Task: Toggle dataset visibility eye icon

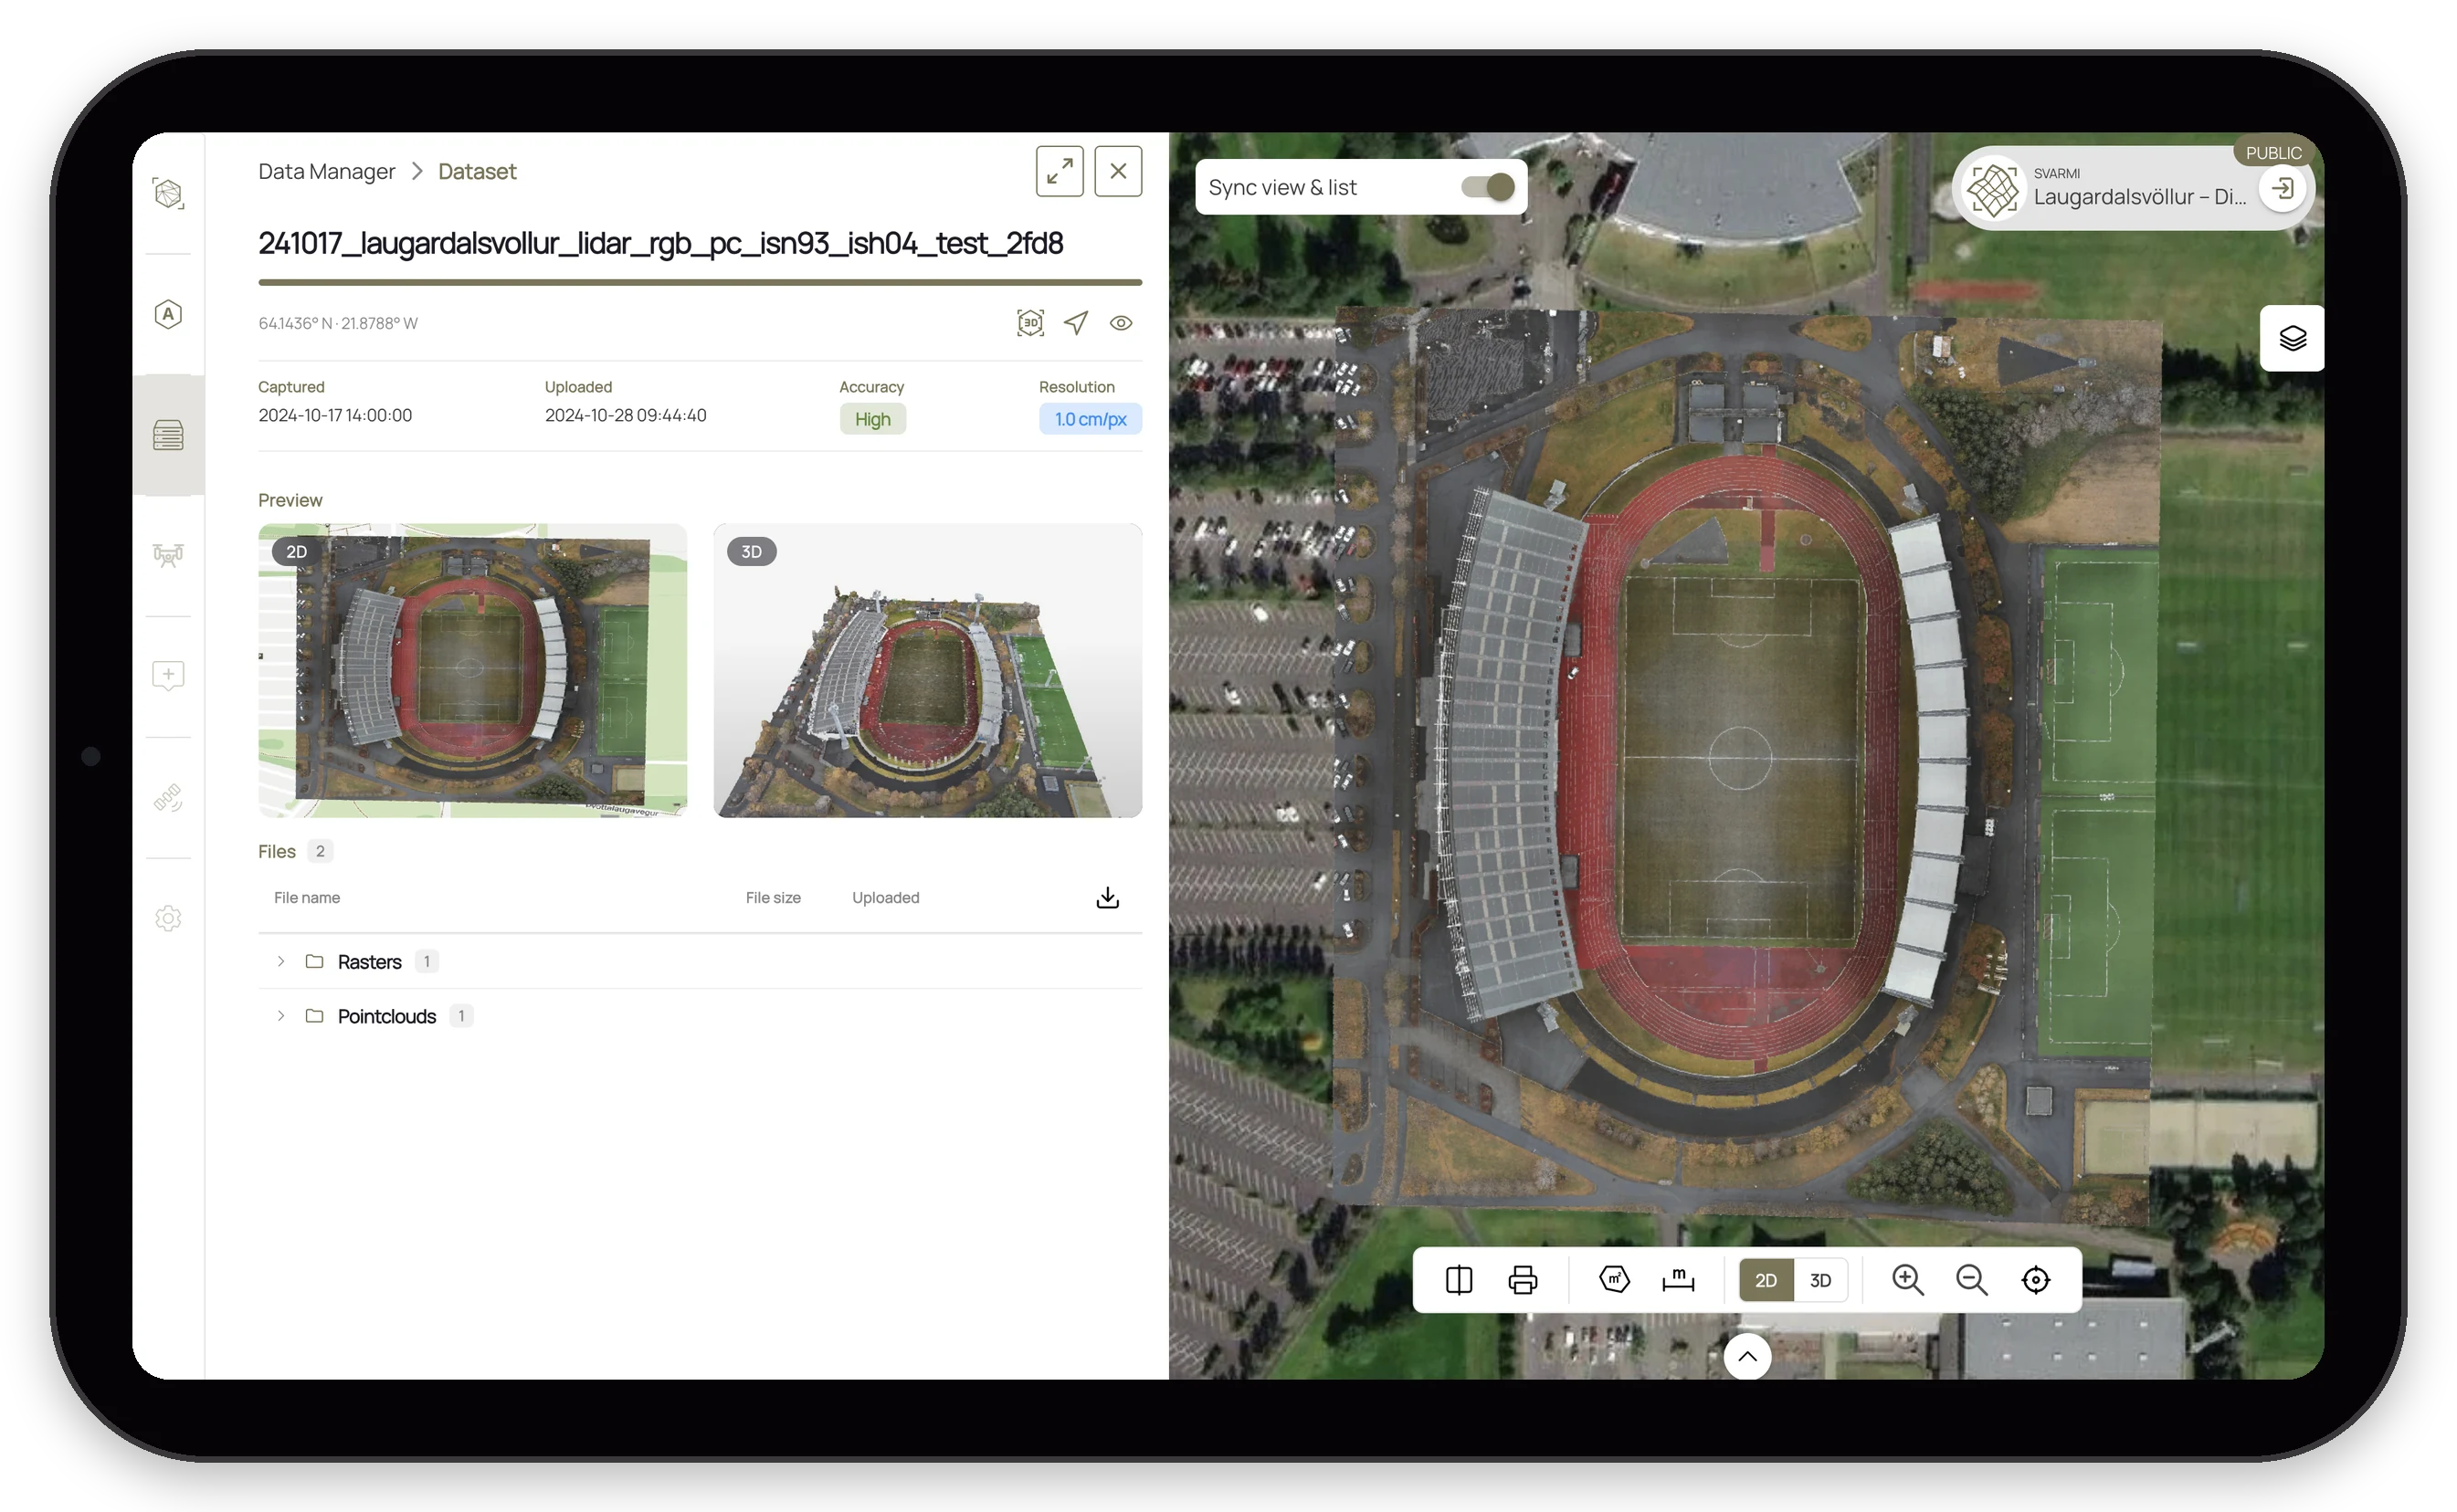Action: (x=1121, y=323)
